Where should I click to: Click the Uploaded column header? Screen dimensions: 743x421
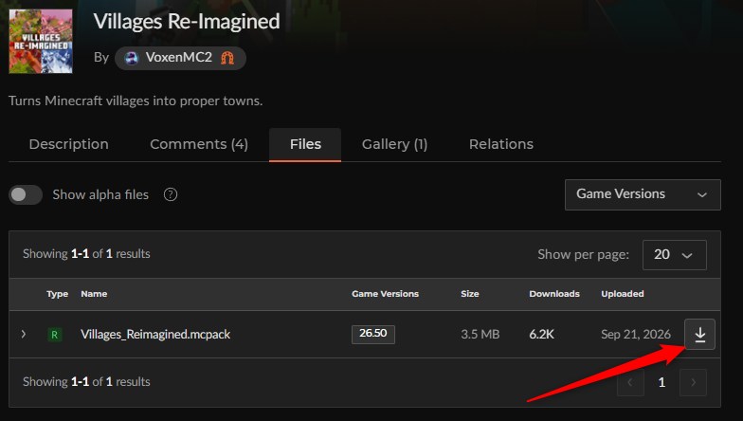pyautogui.click(x=623, y=294)
